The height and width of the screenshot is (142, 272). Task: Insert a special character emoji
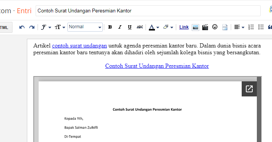(x=215, y=27)
